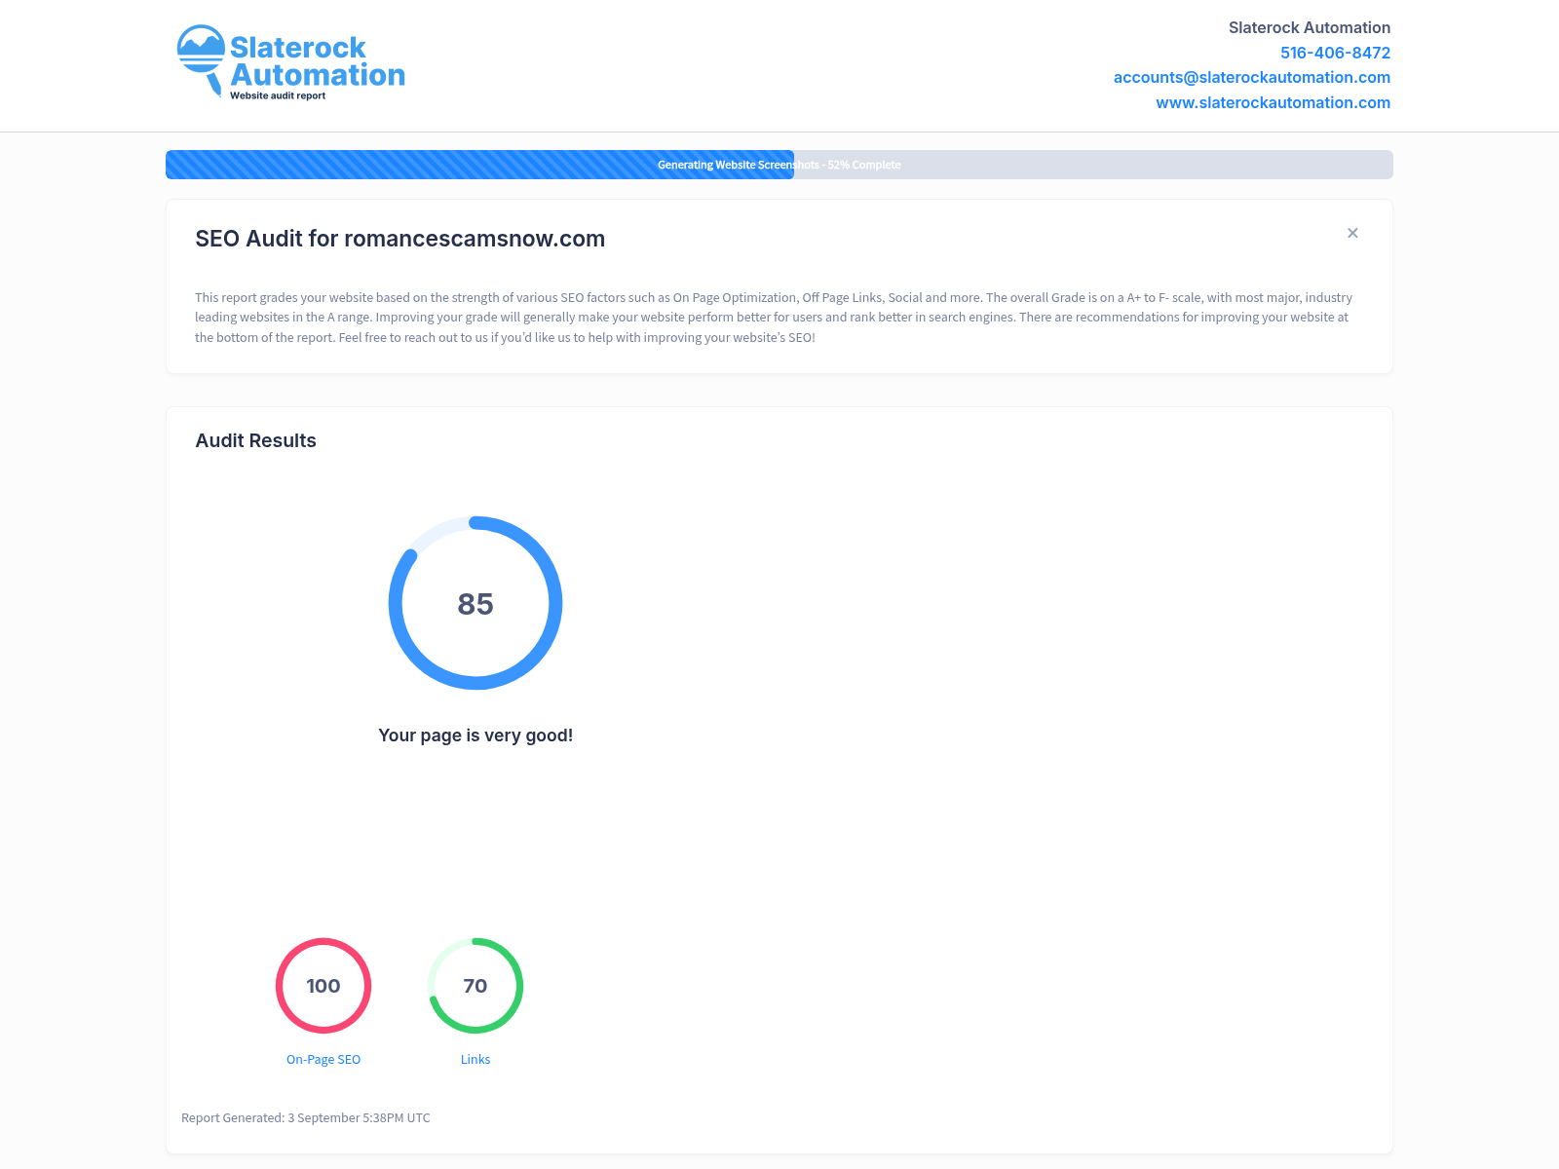
Task: Click the unfilled gray part of progress bar
Action: [x=1093, y=165]
